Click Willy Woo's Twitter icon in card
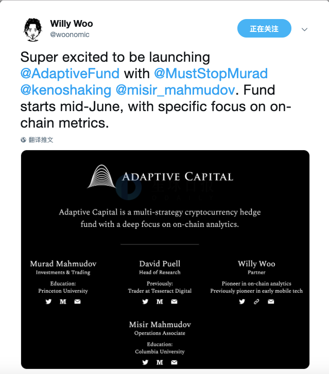329x374 pixels. [242, 301]
